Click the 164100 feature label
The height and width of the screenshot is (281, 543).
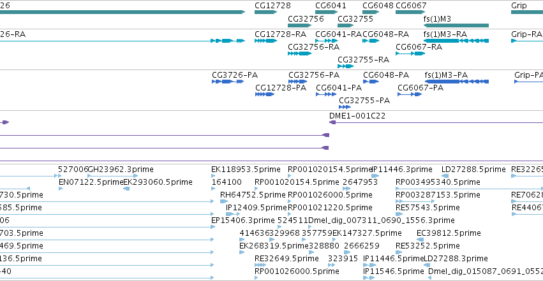[x=227, y=182]
